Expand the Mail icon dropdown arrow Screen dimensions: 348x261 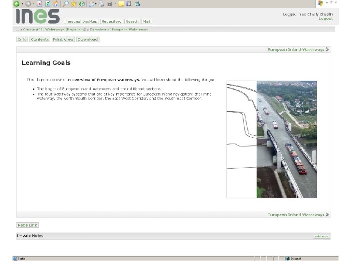click(96, 4)
